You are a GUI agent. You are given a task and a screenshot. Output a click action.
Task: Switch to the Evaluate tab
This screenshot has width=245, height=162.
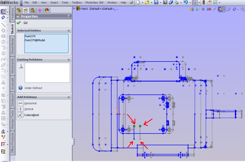pos(12,83)
